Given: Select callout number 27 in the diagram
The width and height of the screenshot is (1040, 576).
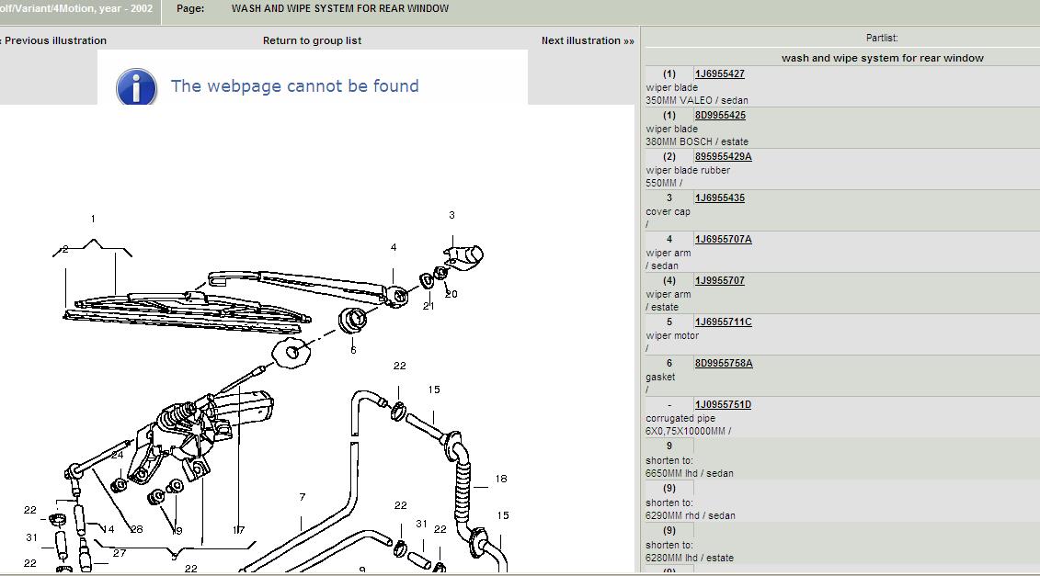Looking at the screenshot, I should [x=120, y=553].
